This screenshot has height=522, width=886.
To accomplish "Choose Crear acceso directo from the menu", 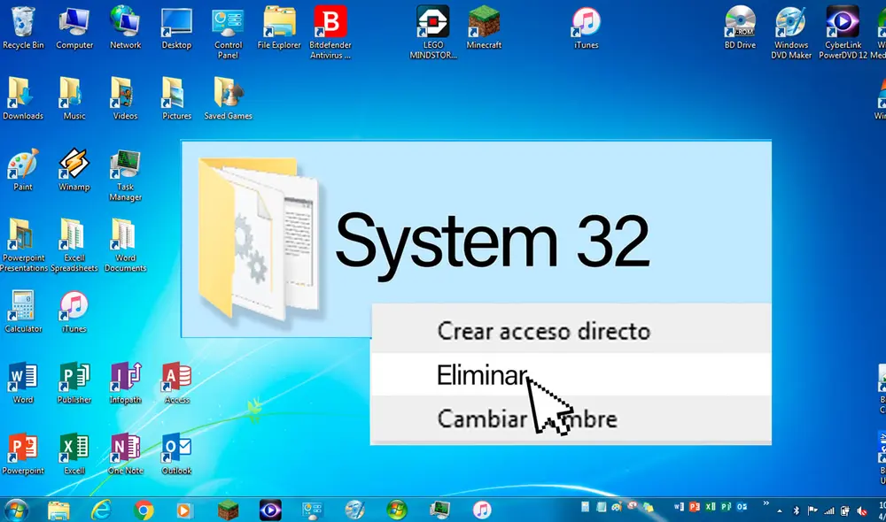I will (544, 331).
